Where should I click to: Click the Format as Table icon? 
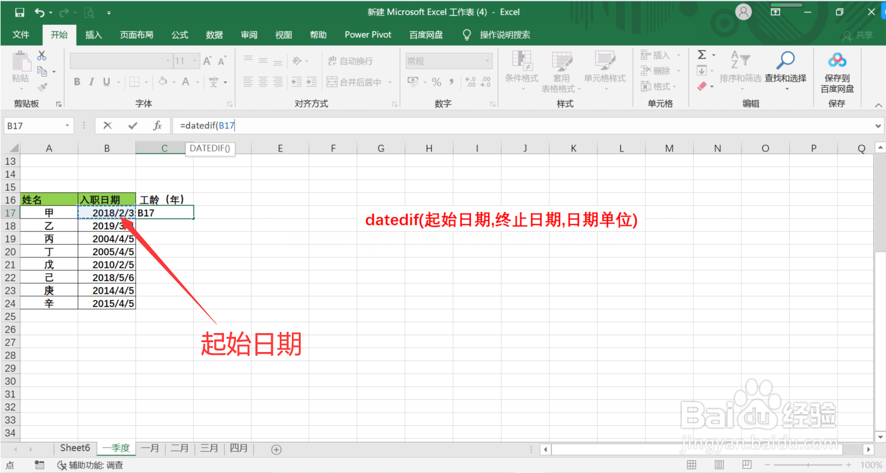tap(561, 61)
